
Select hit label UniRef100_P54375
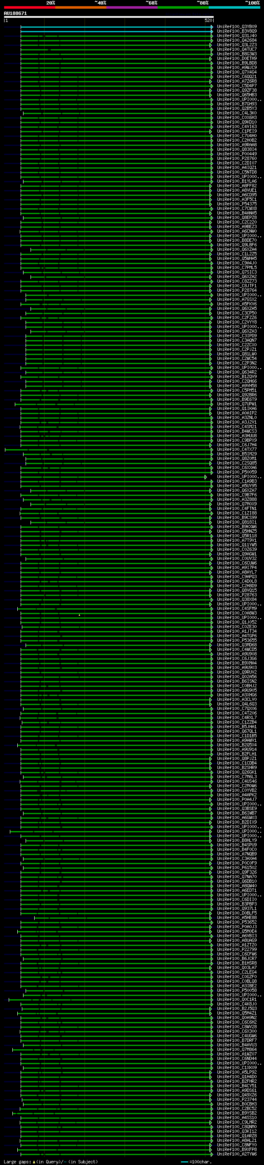point(237,204)
